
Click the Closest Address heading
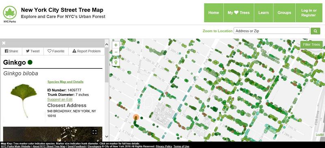[x=67, y=105]
